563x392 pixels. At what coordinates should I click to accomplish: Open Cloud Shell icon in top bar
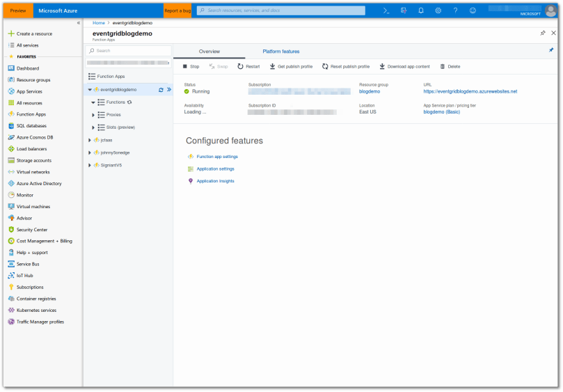pos(386,10)
